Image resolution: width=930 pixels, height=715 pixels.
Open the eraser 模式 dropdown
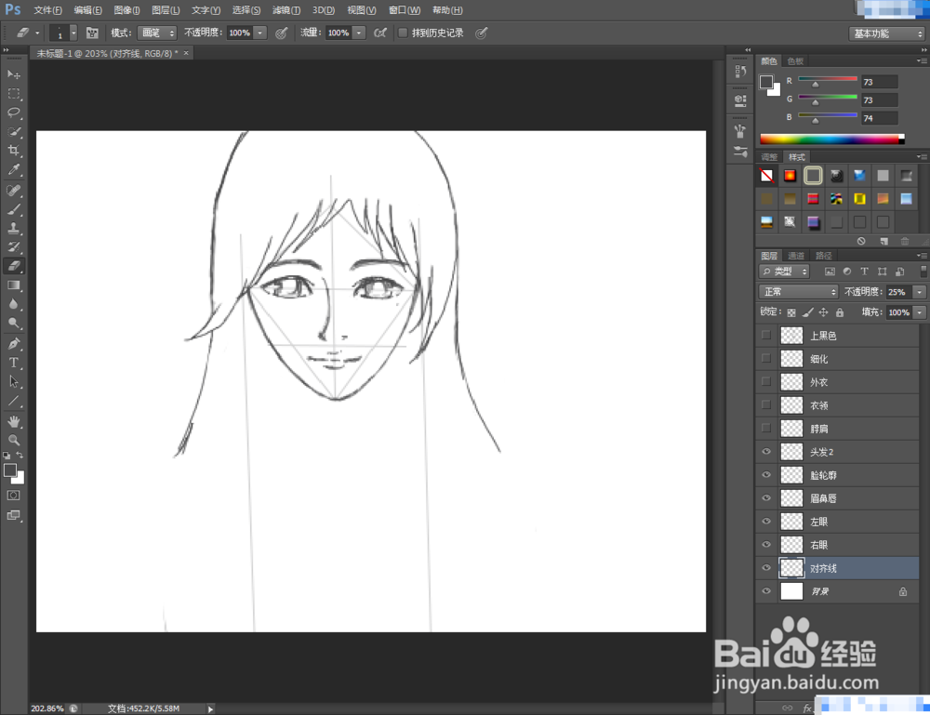(x=156, y=33)
